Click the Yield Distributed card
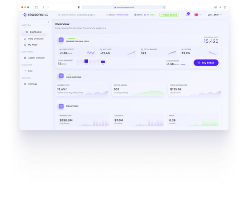Screen dimensions: 248x199 tap(194, 89)
